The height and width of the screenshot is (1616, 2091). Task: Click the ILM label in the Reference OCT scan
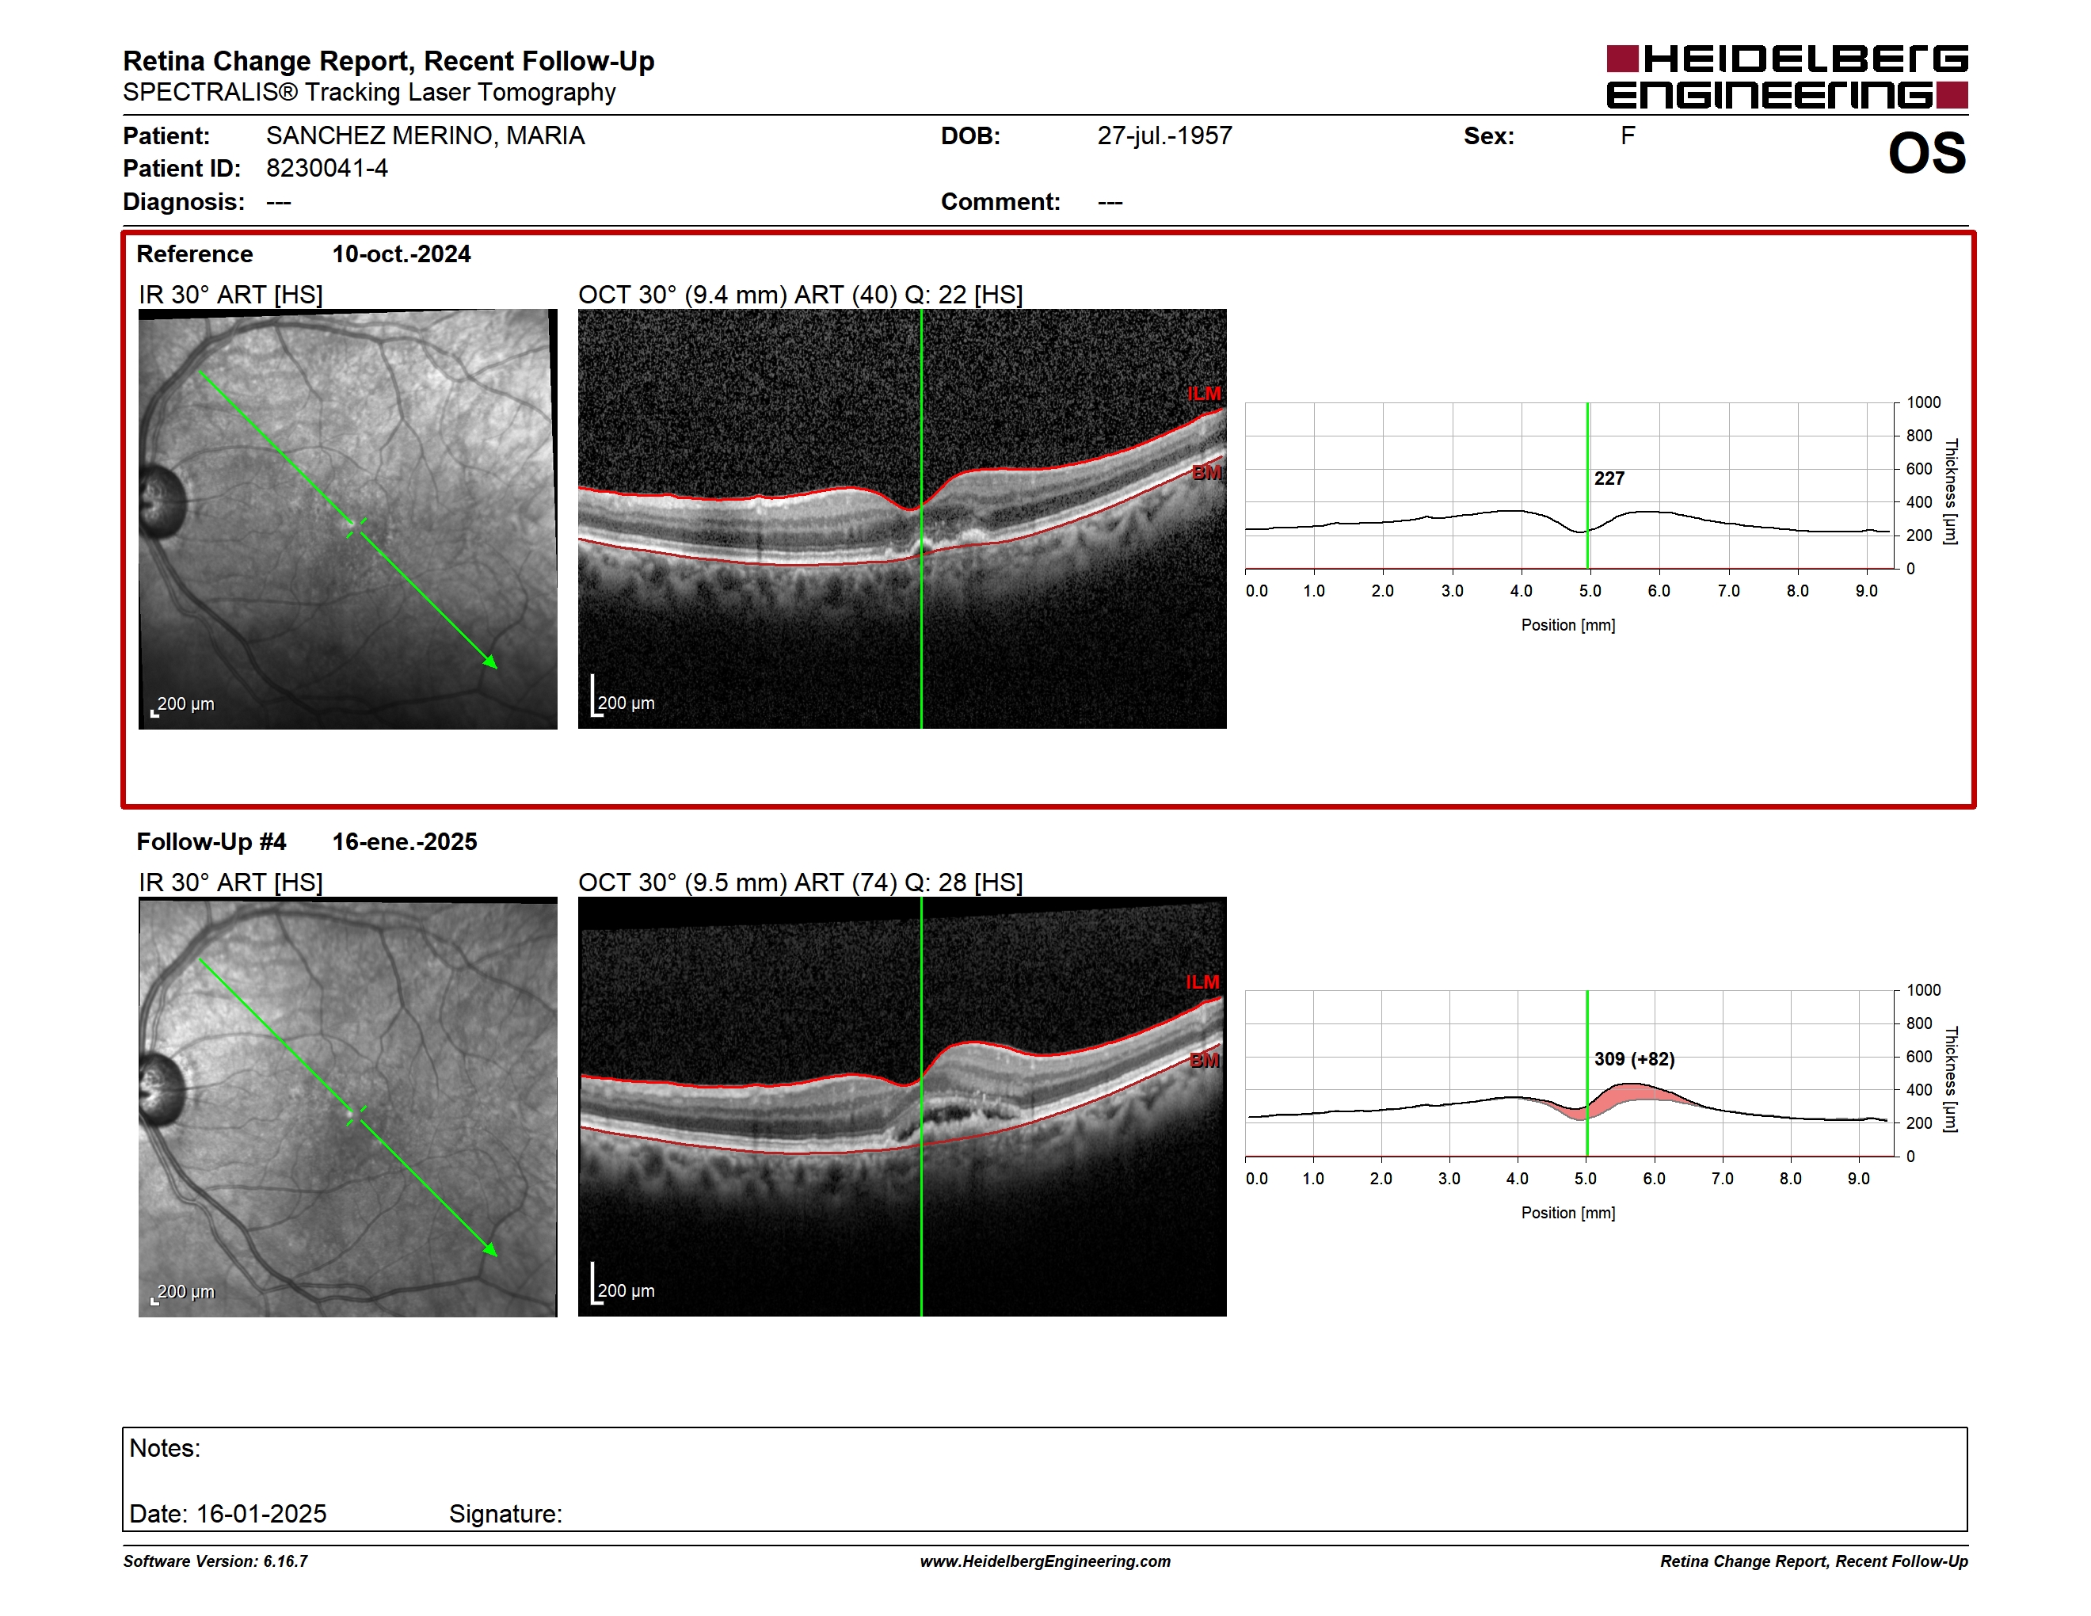(1203, 394)
